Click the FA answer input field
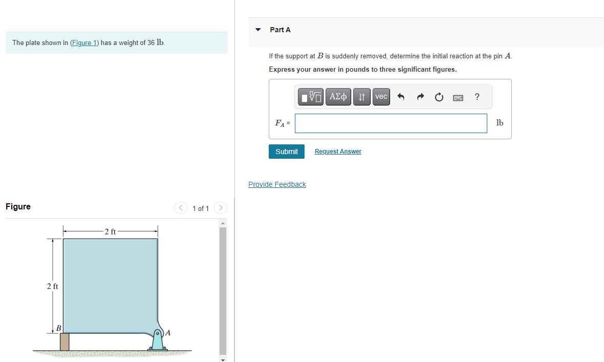The width and height of the screenshot is (604, 362). pos(391,123)
